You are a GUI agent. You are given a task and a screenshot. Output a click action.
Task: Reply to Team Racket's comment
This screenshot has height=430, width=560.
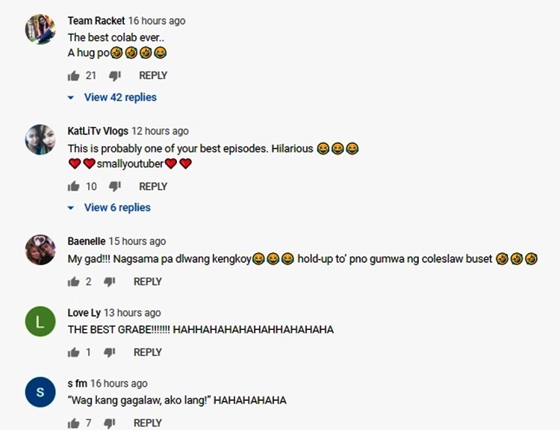click(153, 75)
